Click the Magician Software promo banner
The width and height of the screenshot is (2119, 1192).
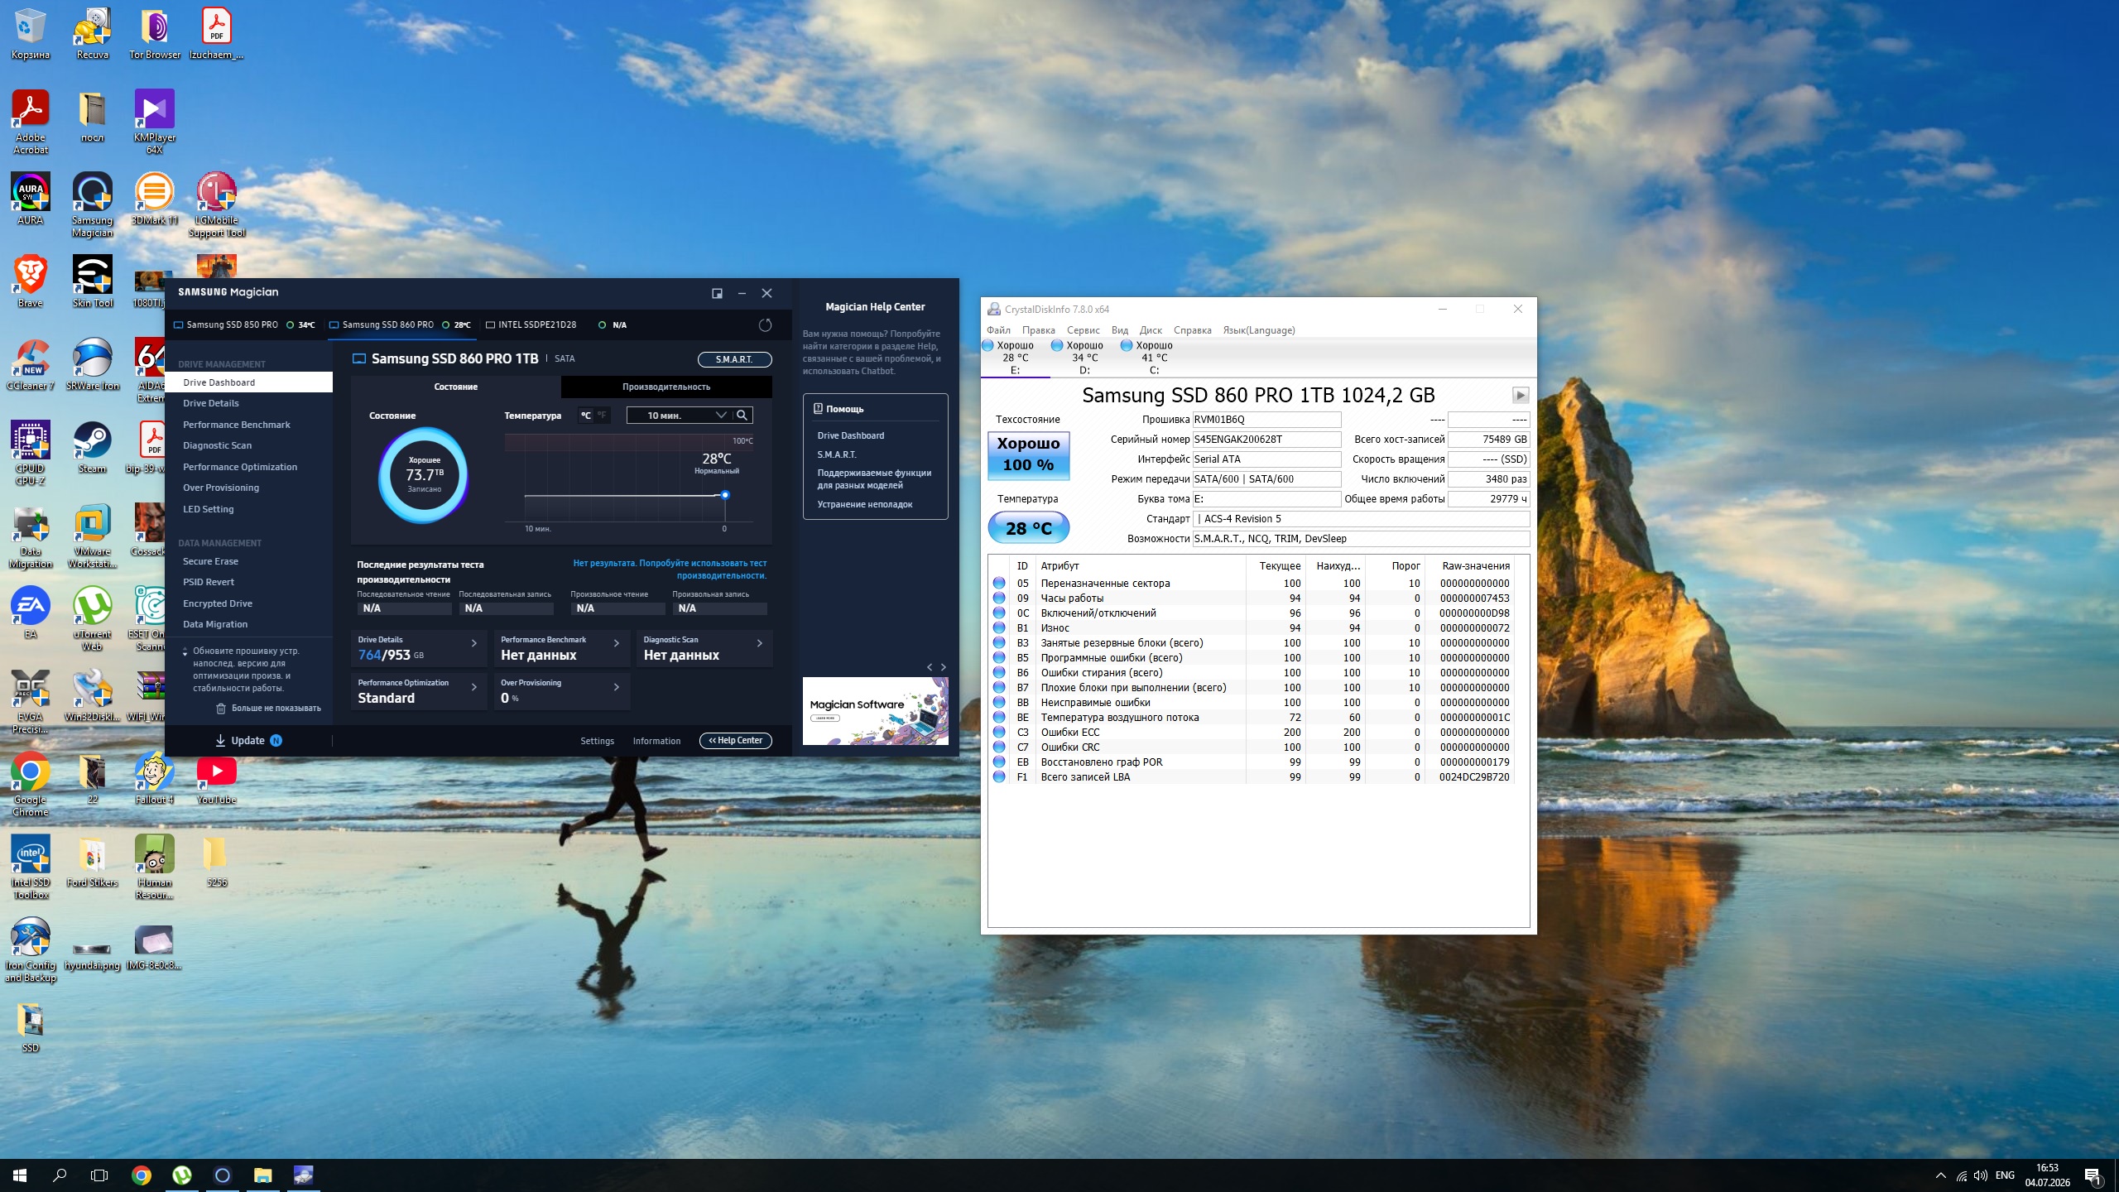(875, 711)
